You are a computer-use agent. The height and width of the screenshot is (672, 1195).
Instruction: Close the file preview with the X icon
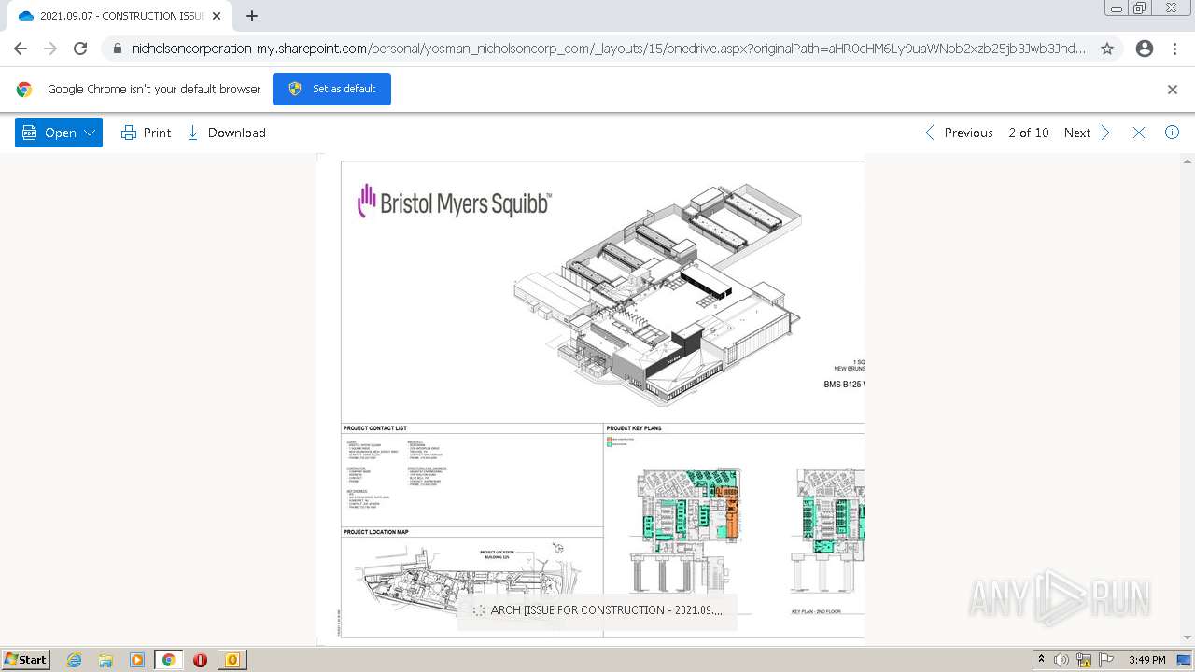1139,133
